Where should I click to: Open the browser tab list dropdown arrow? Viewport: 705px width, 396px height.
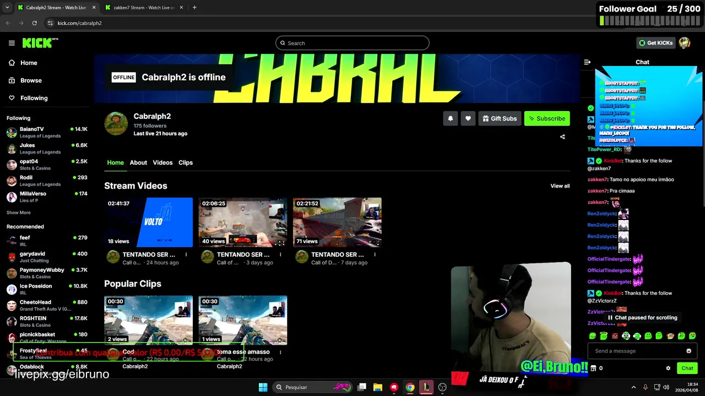click(7, 8)
